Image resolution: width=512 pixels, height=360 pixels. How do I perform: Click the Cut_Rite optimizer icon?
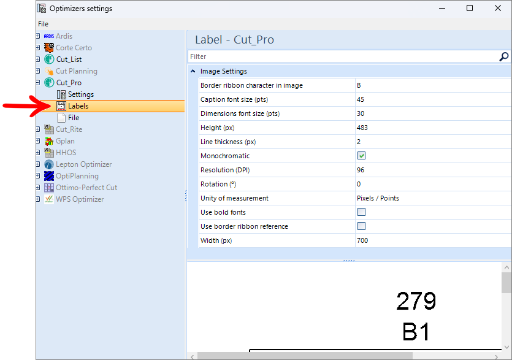pos(49,129)
